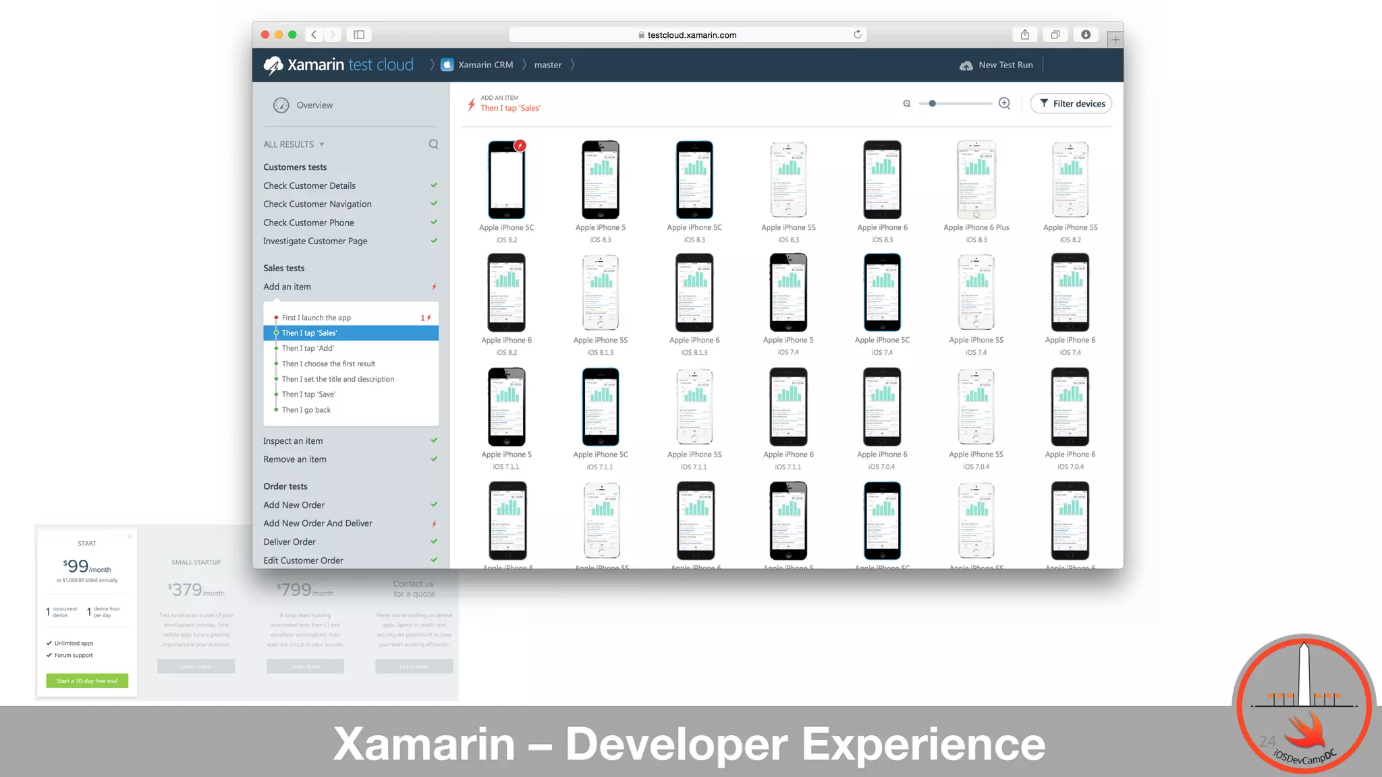Click the failure bolt next to Add an item
Image resolution: width=1382 pixels, height=777 pixels.
434,287
